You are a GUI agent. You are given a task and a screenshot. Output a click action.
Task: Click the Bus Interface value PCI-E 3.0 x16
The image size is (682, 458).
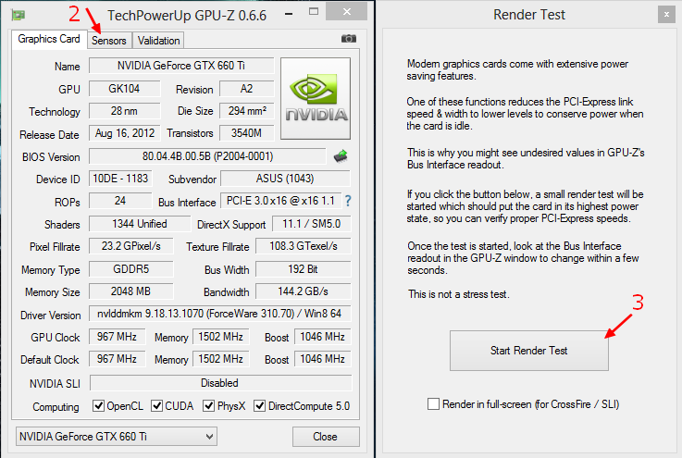[x=281, y=201]
